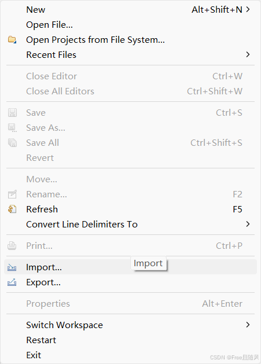
Task: Click the Export arrow icon
Action: point(12,282)
